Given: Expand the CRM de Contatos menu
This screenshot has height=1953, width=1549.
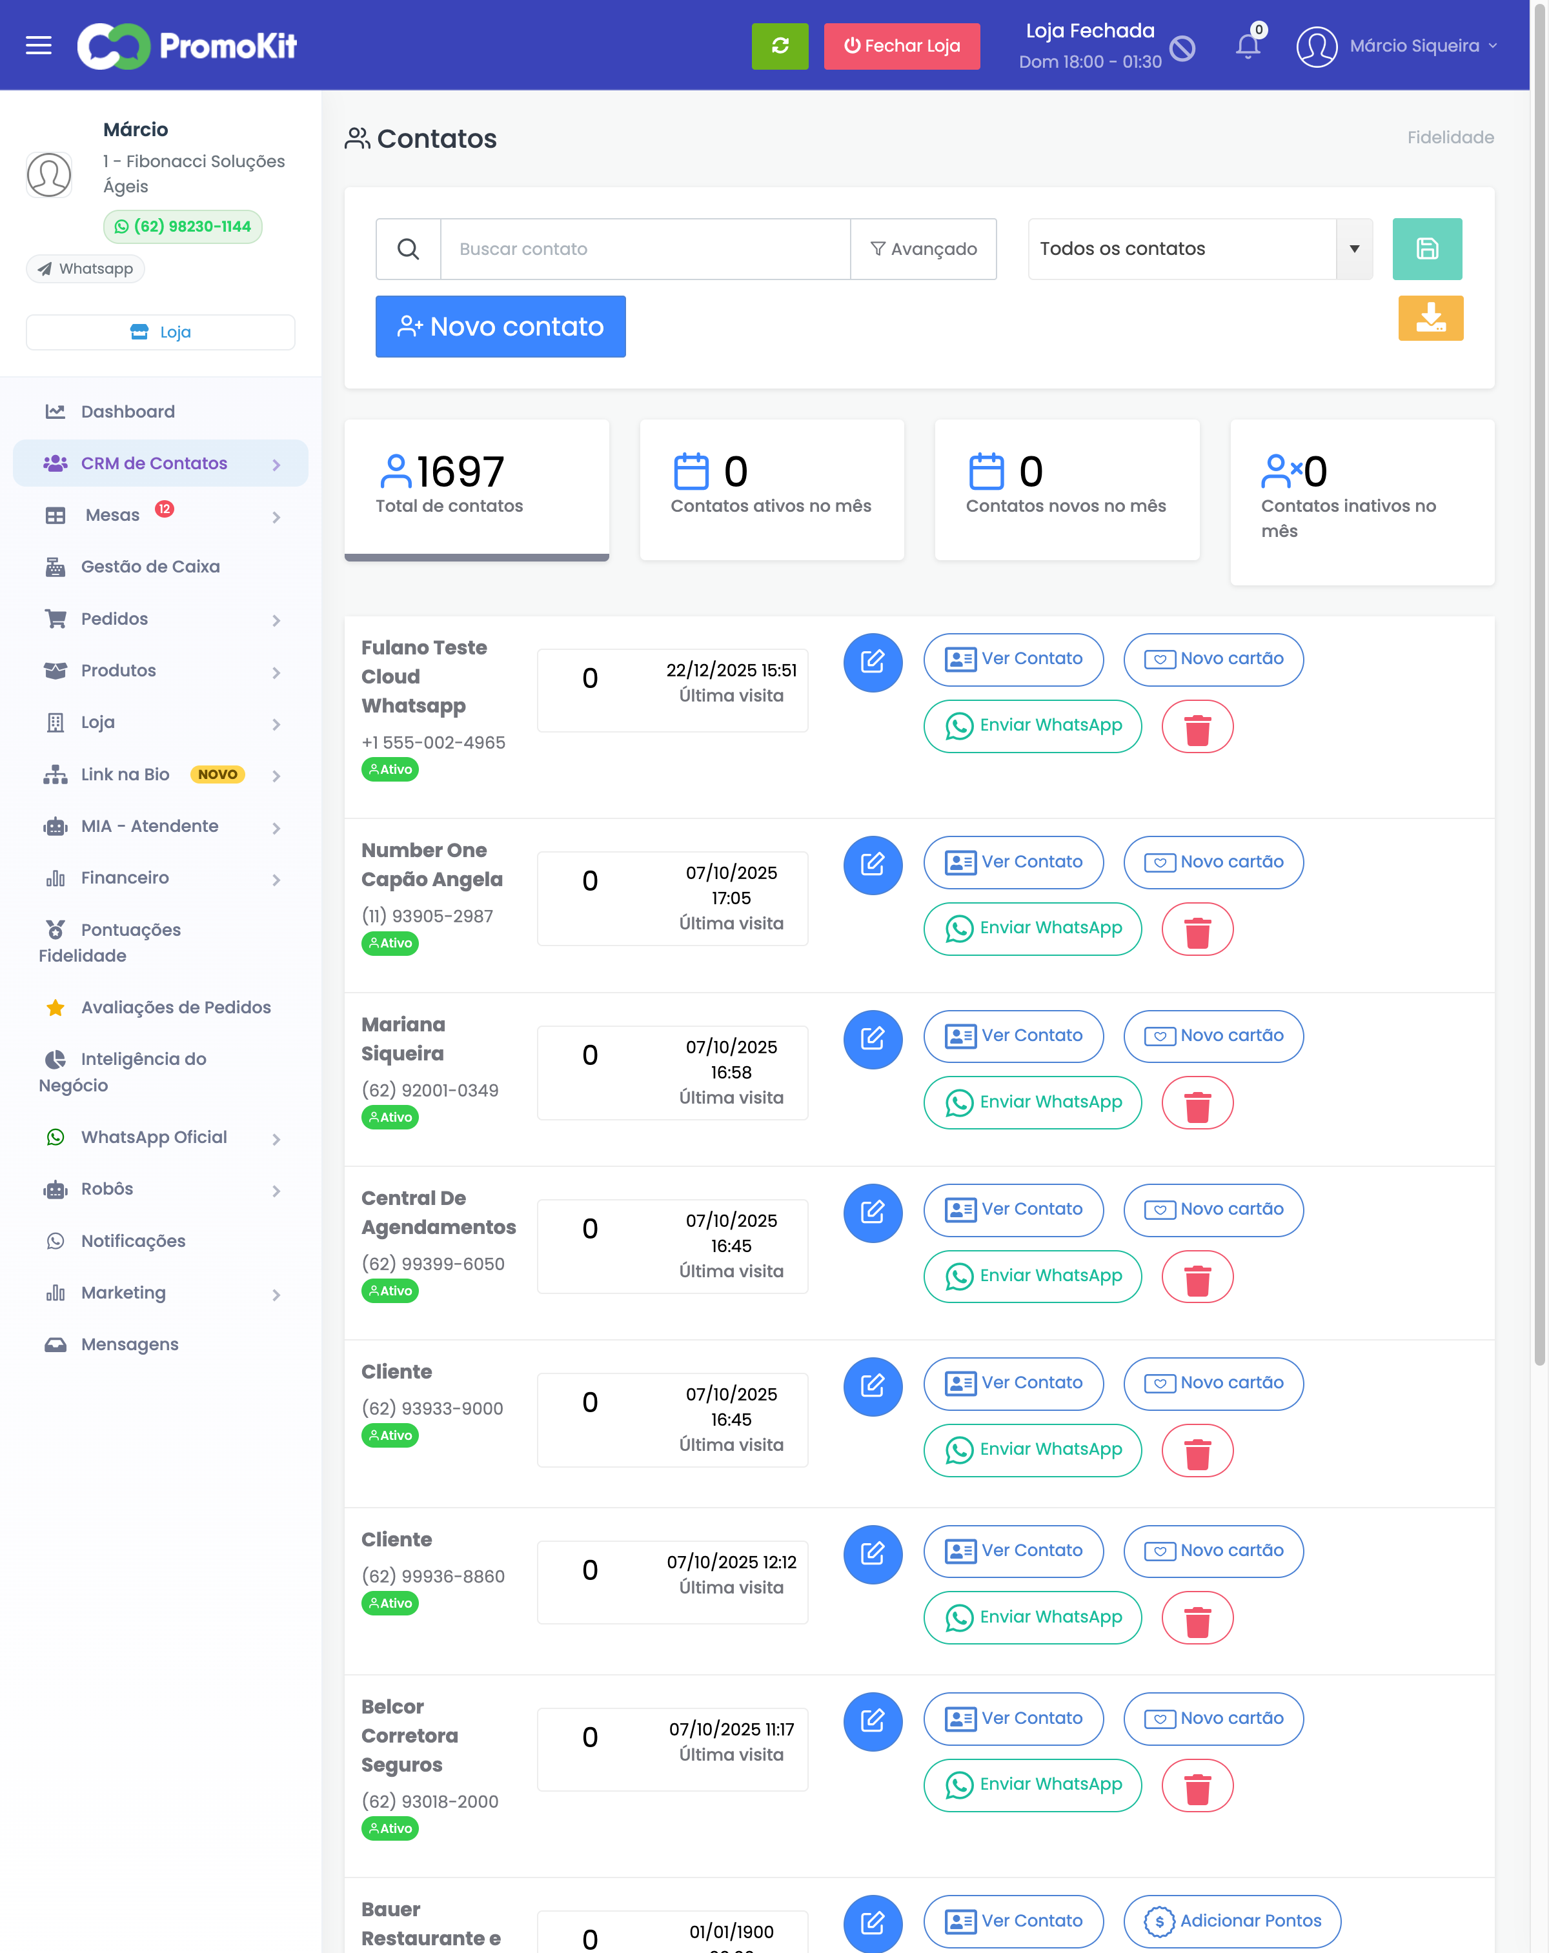Looking at the screenshot, I should coord(160,464).
